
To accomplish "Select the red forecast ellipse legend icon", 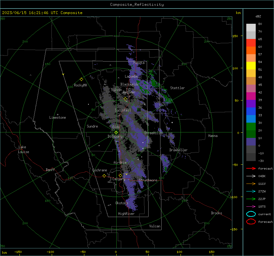I will (x=251, y=222).
